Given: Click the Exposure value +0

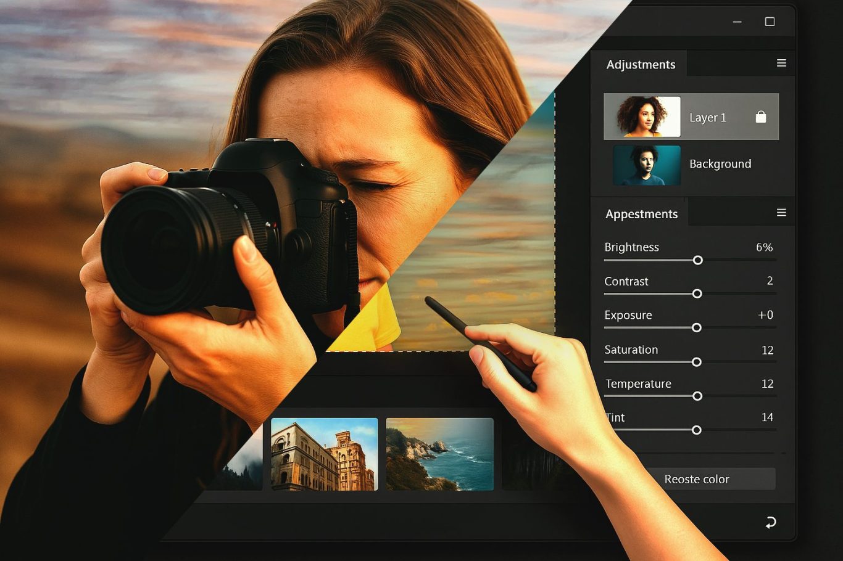Looking at the screenshot, I should (x=765, y=315).
